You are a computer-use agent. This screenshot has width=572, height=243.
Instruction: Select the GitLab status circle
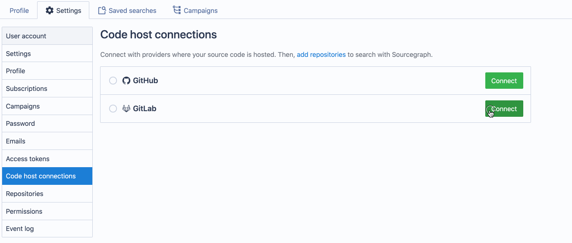click(113, 109)
